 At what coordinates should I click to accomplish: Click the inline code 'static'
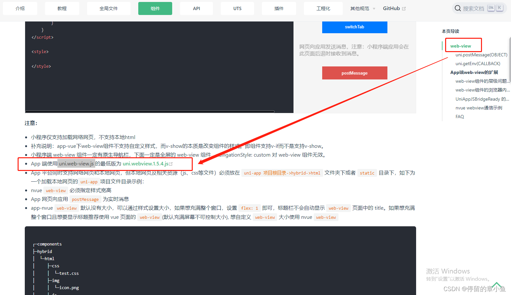coord(367,173)
